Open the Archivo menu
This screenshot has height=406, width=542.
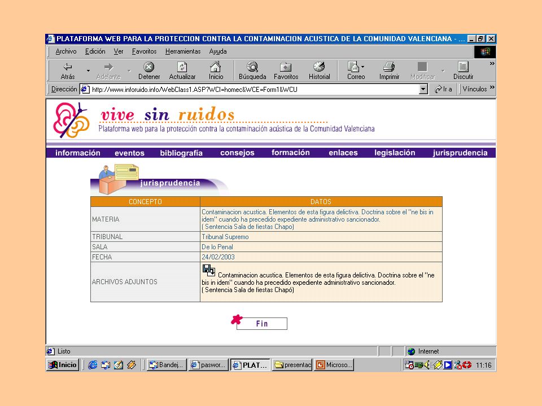66,51
